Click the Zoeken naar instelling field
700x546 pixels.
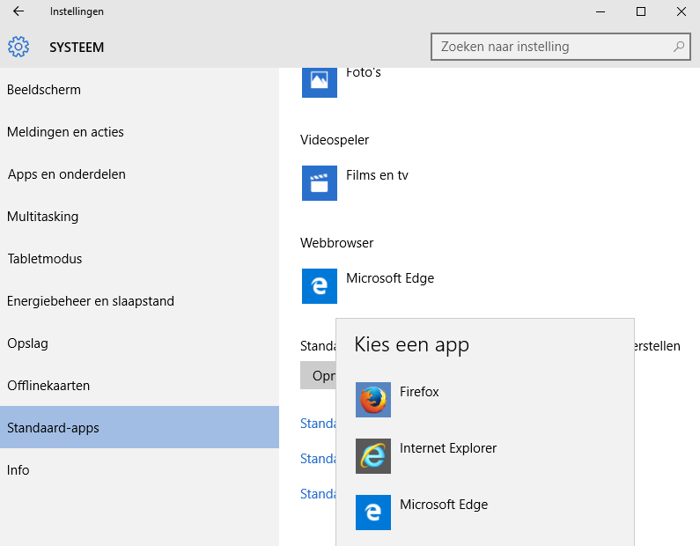pyautogui.click(x=550, y=47)
